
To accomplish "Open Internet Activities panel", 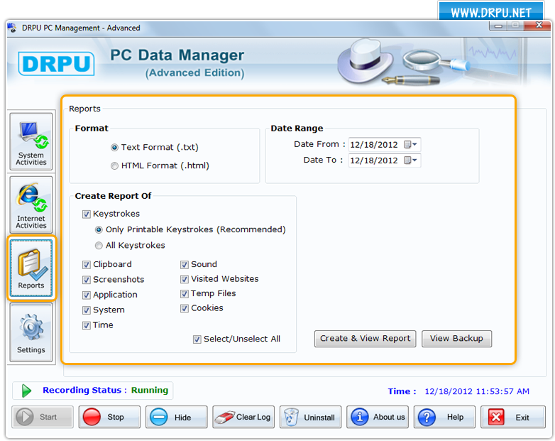I will (31, 205).
